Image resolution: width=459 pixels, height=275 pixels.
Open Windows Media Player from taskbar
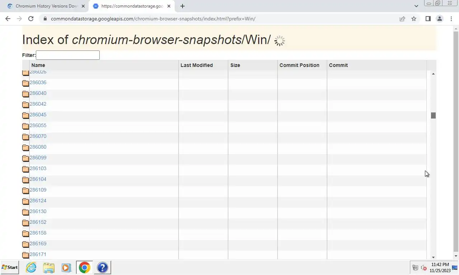(x=66, y=267)
